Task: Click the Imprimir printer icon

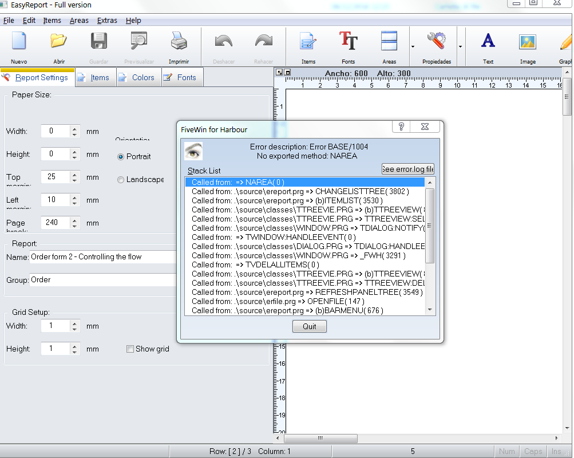Action: coord(179,41)
